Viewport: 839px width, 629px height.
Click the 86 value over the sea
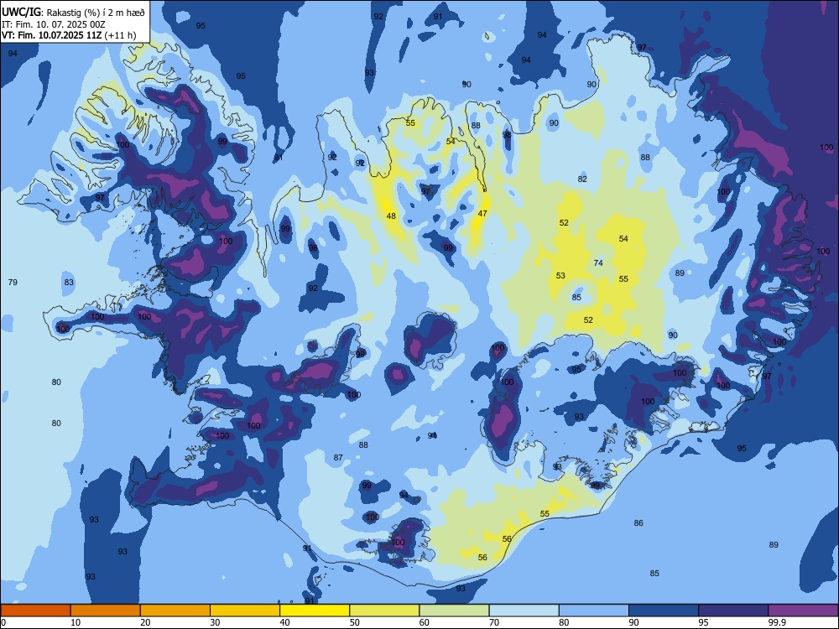pos(638,523)
